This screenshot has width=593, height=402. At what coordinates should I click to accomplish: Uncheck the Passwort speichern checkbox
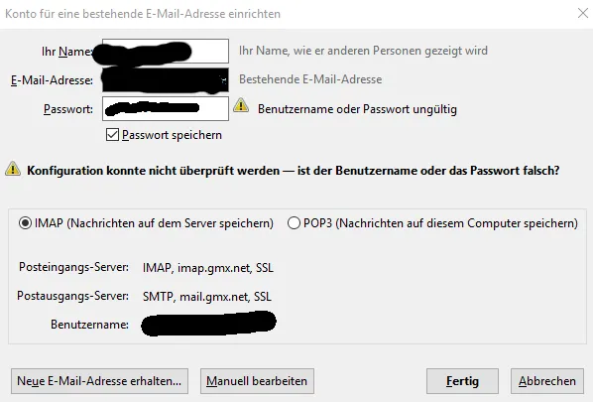coord(112,135)
